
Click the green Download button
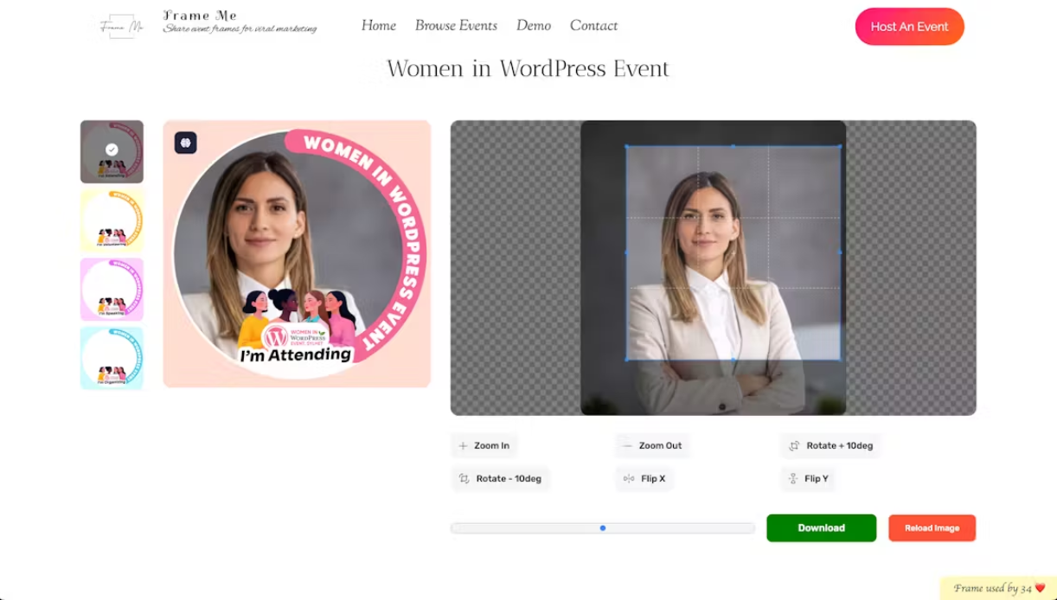(x=821, y=528)
